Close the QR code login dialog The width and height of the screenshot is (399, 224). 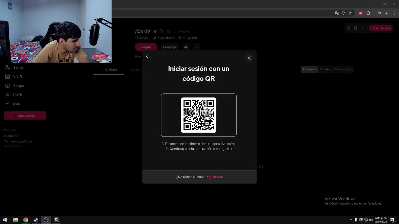click(249, 58)
